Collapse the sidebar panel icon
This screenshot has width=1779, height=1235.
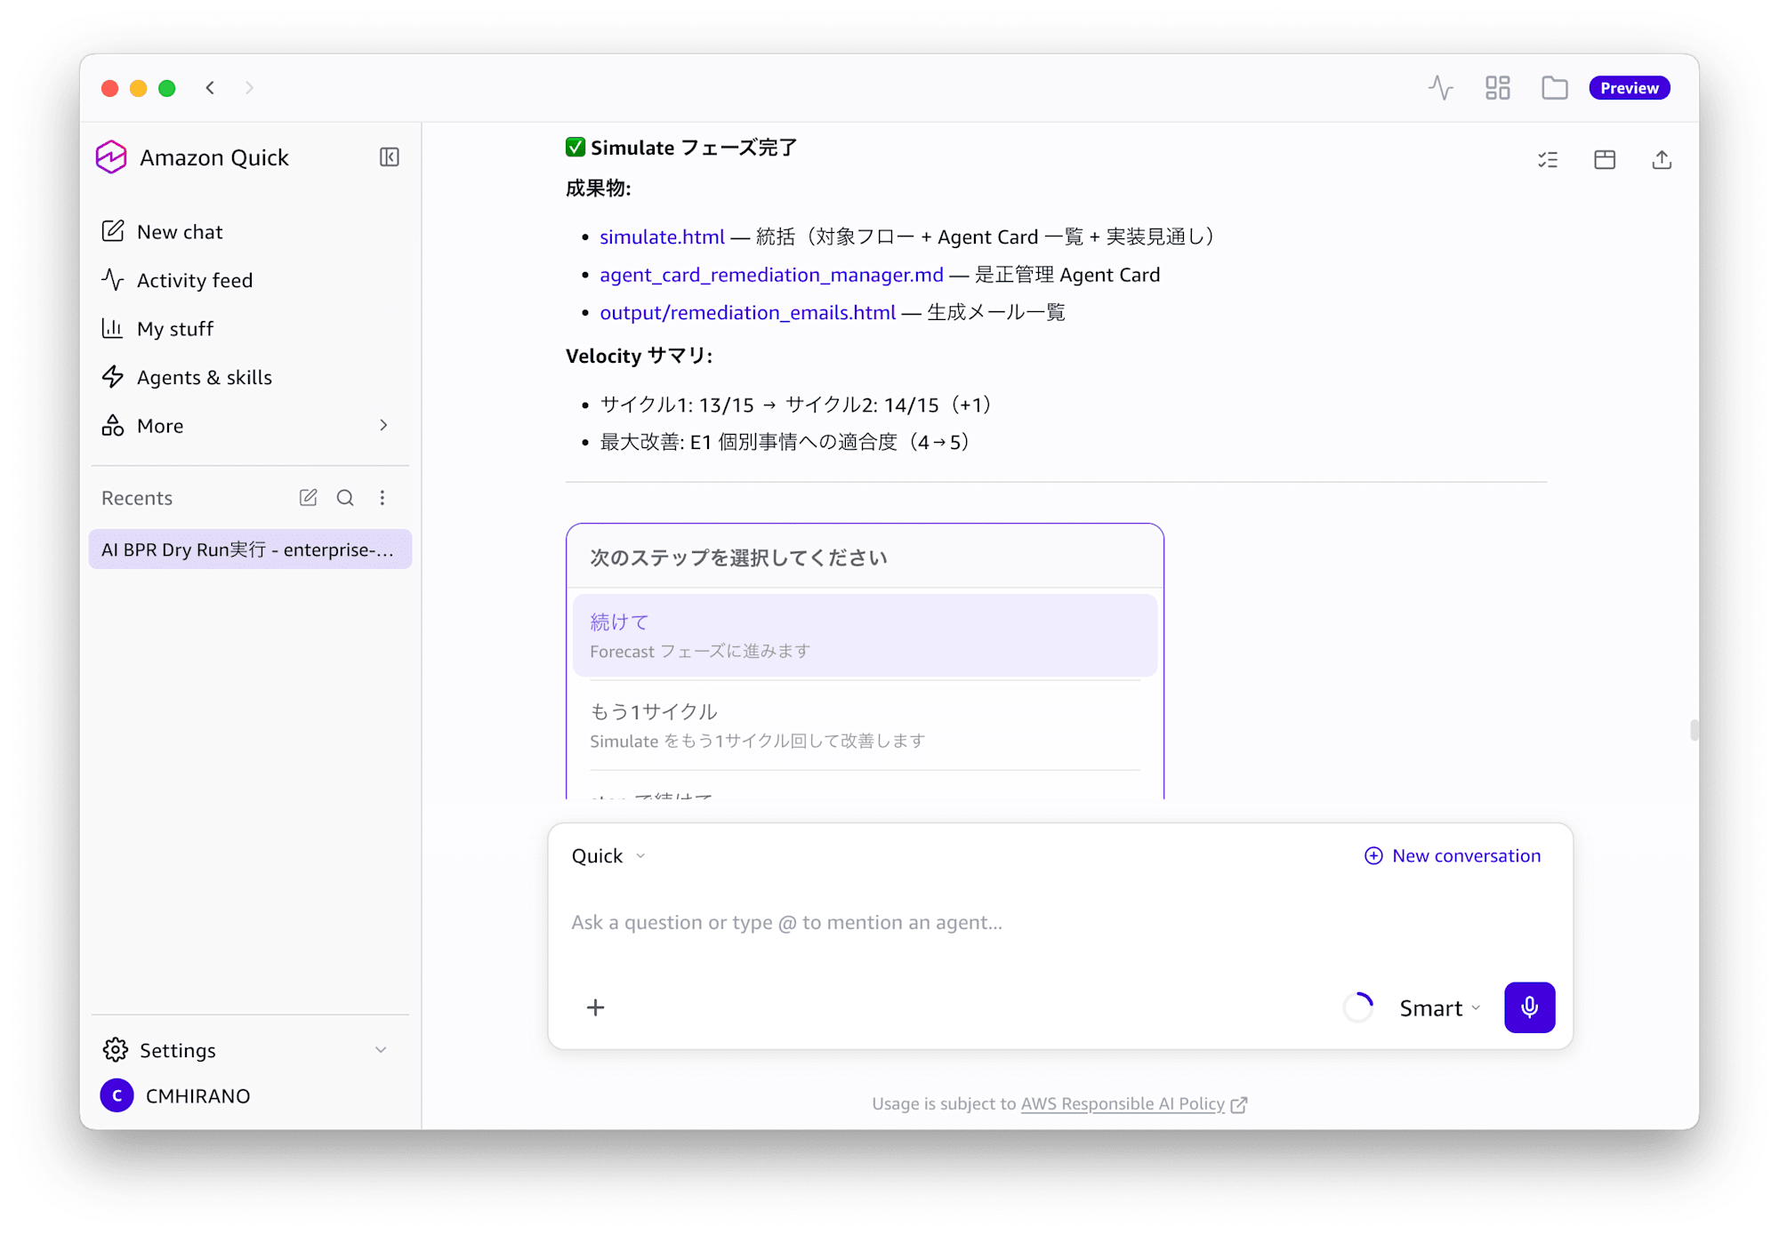pos(389,157)
